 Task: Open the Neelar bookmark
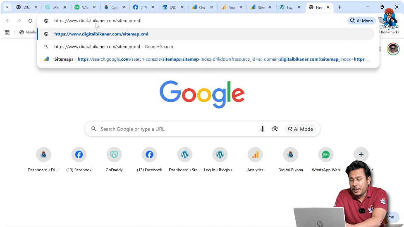point(28,32)
